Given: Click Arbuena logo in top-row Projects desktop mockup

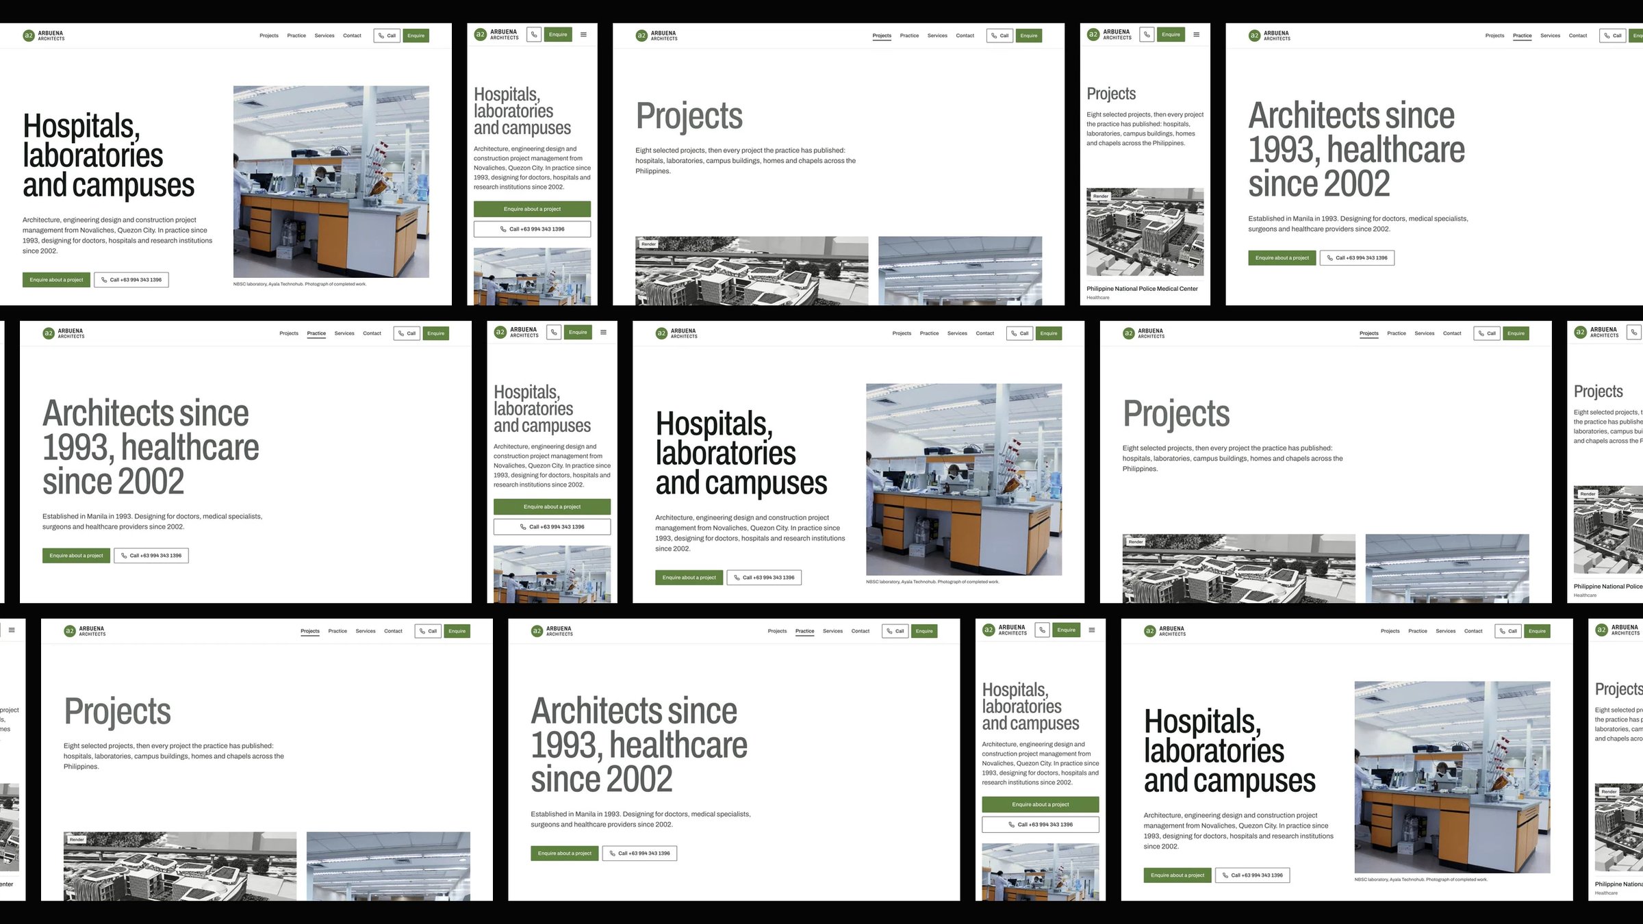Looking at the screenshot, I should (x=656, y=36).
